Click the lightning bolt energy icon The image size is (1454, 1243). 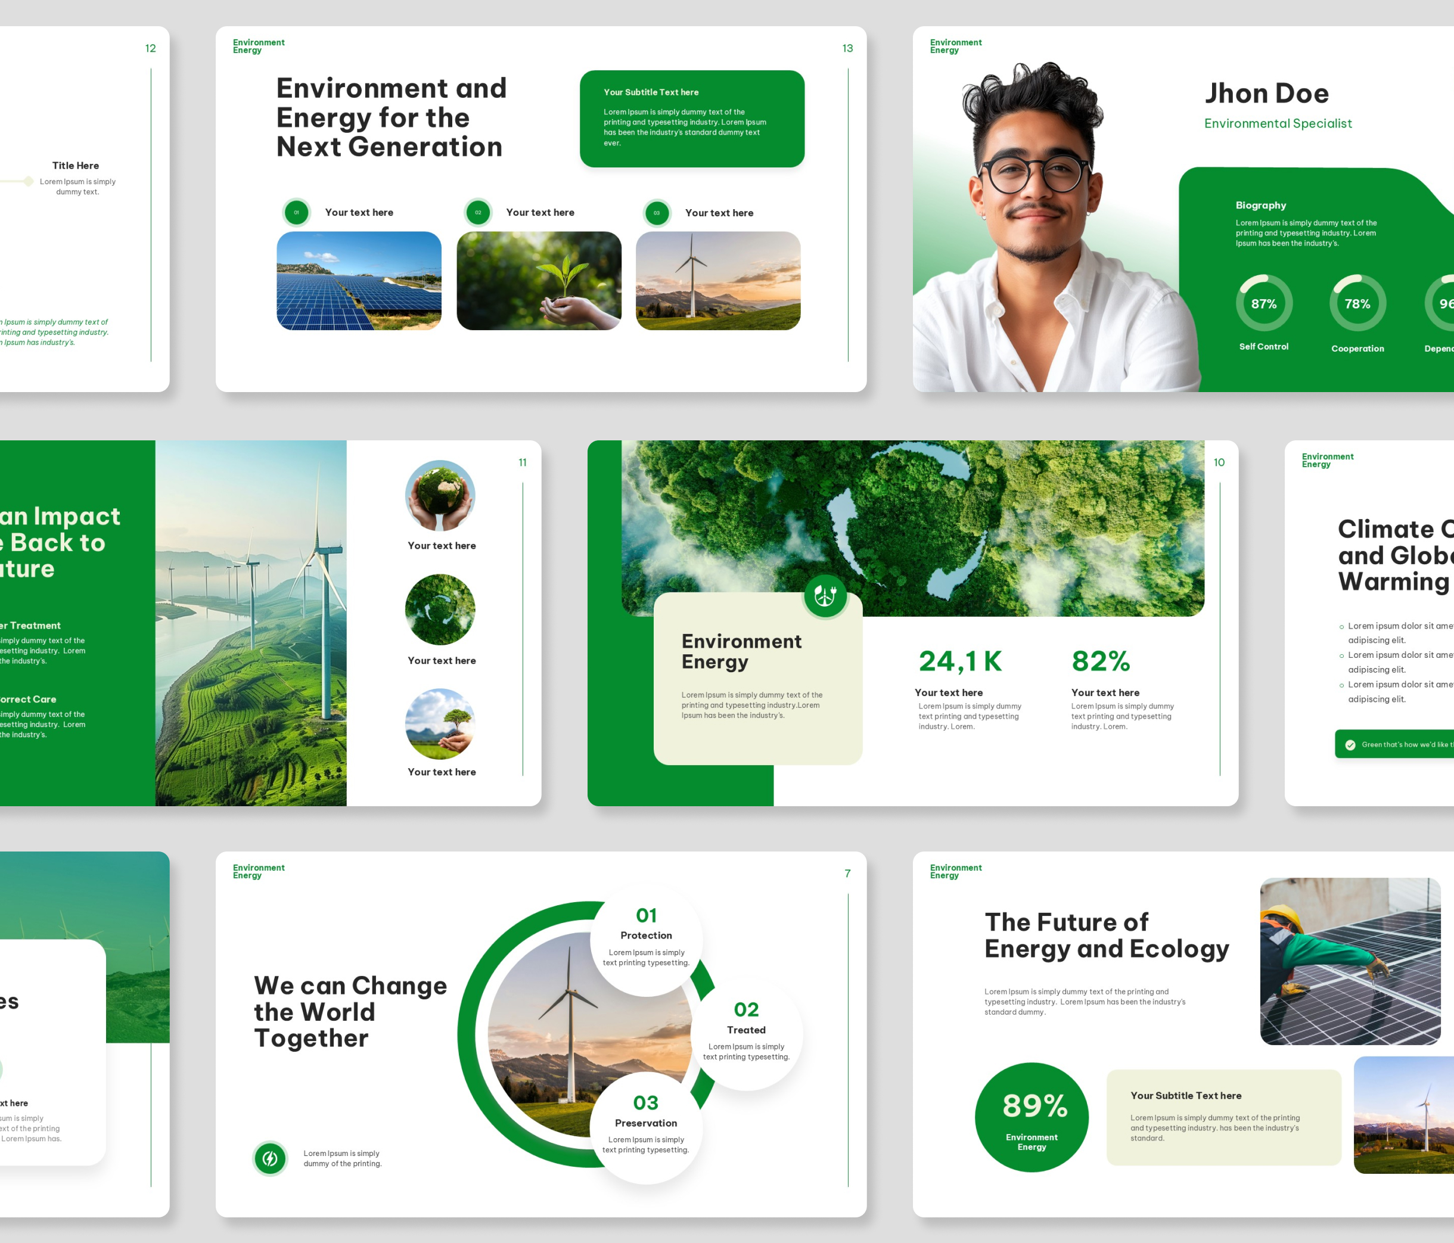click(x=270, y=1158)
